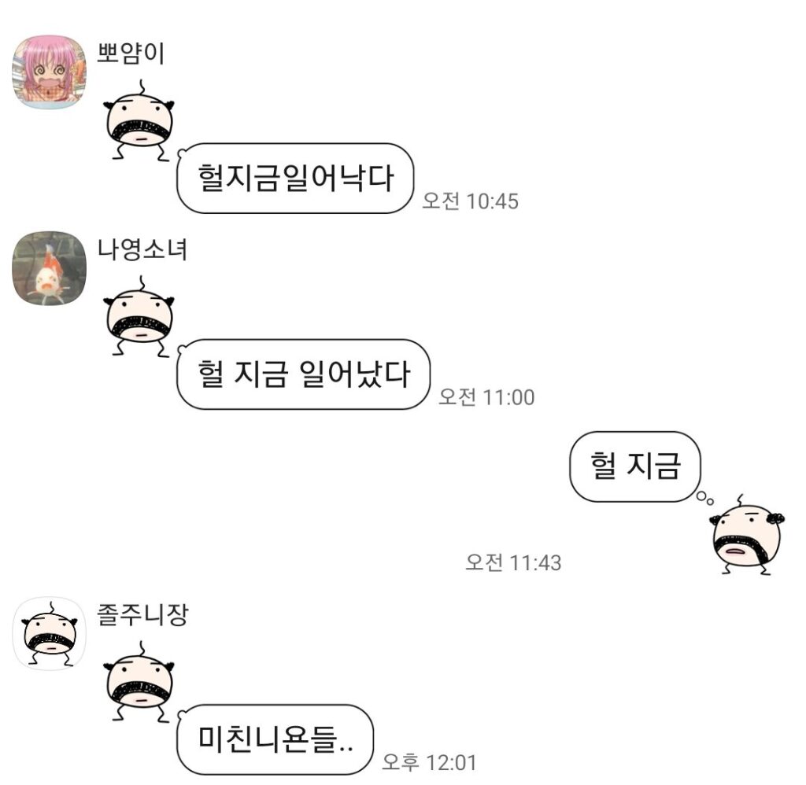Screen dimensions: 806x785
Task: Tap the mustache sticker above 헐 지금 일어났다
Action: tap(139, 316)
